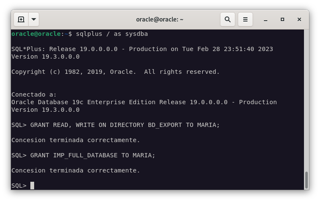Click the Copyright 1982, 2019 Oracle line
The height and width of the screenshot is (202, 320).
(116, 72)
